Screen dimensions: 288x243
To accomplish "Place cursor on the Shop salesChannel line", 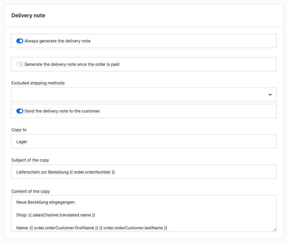I will [56, 215].
